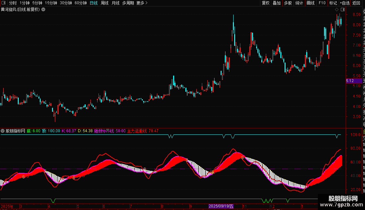Click the 2025/09/19/五 date marker
Image resolution: width=365 pixels, height=210 pixels.
(221, 206)
